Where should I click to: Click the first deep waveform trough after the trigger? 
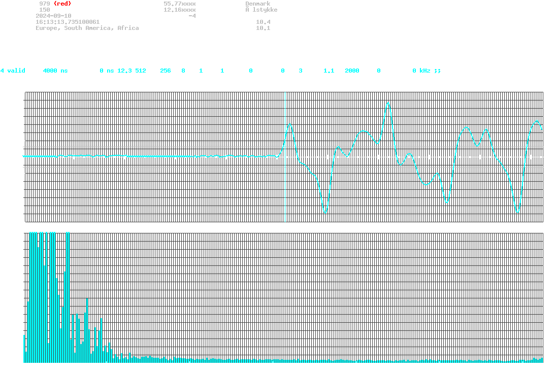pyautogui.click(x=325, y=212)
